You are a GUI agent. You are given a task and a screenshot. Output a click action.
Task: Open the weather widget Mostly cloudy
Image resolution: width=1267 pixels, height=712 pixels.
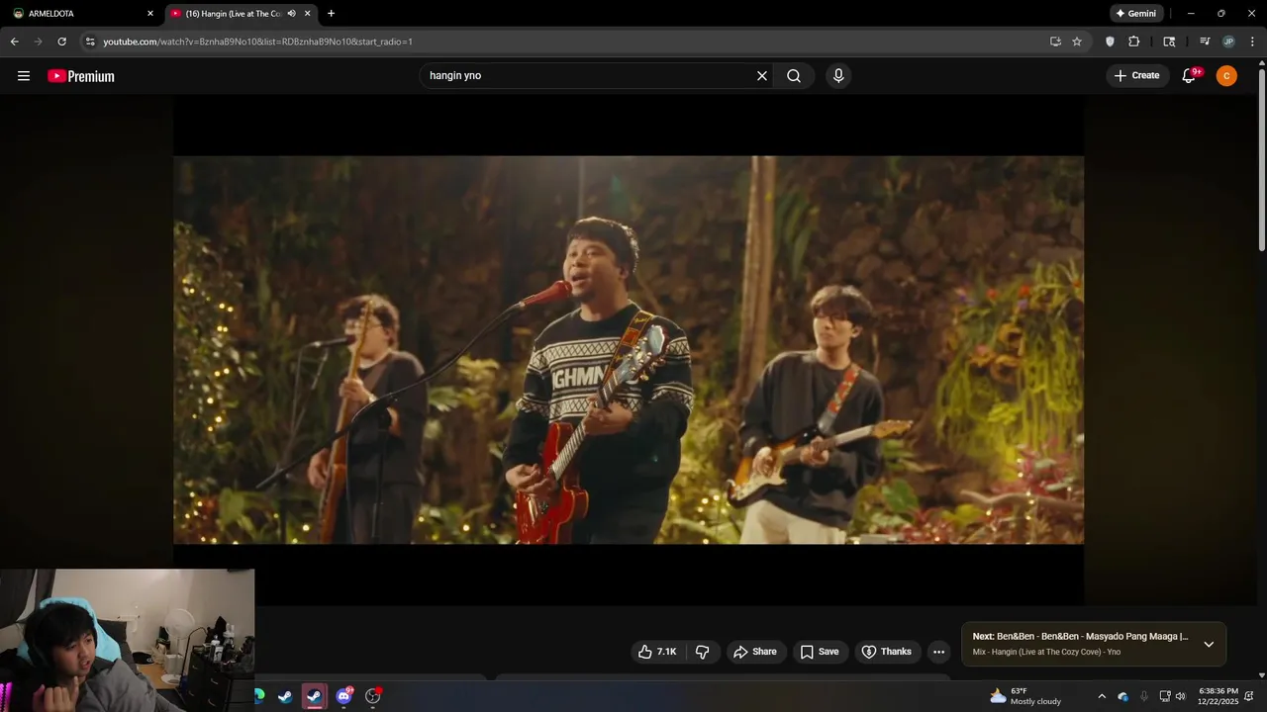coord(1025,696)
